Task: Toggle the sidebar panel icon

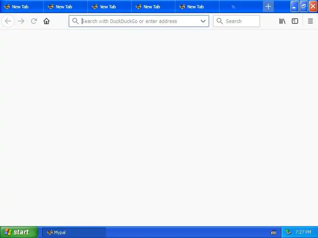Action: pos(295,21)
